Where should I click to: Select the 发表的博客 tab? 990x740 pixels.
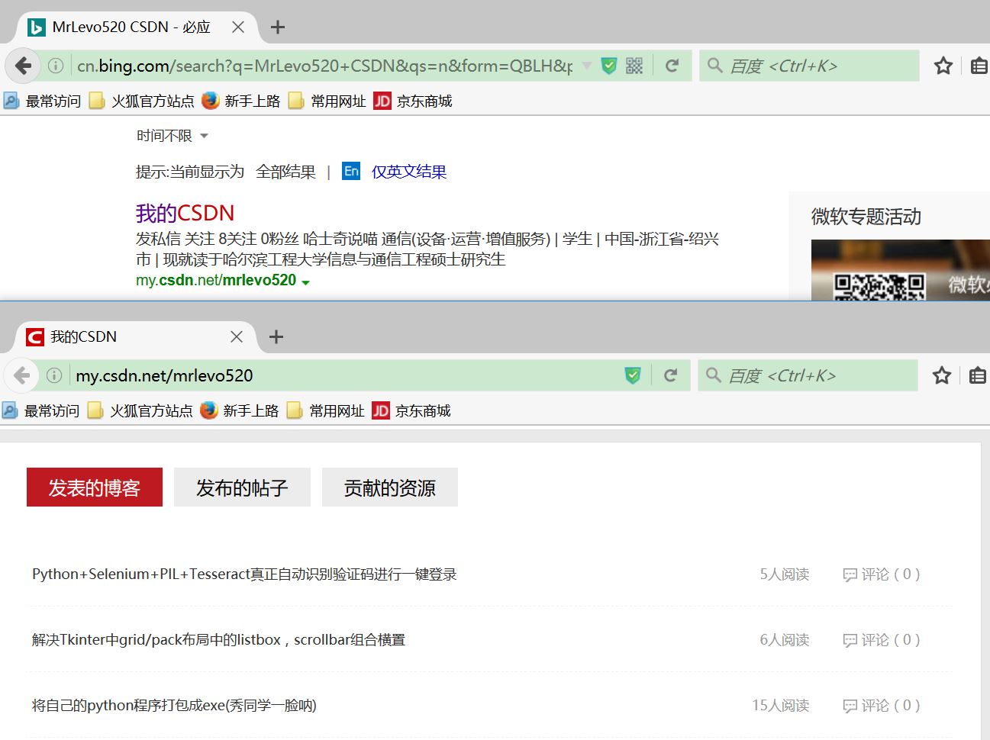coord(95,487)
